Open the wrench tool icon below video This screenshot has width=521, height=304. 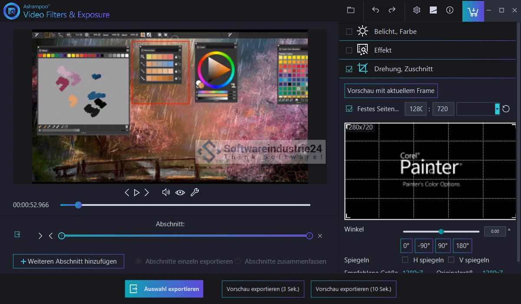[195, 192]
